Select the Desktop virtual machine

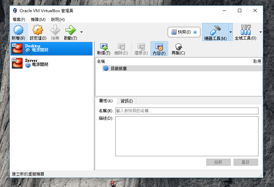(x=52, y=48)
